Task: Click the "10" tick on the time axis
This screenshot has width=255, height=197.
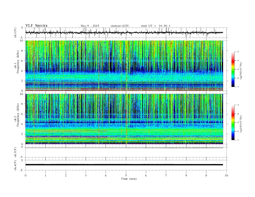Action: pyautogui.click(x=226, y=175)
